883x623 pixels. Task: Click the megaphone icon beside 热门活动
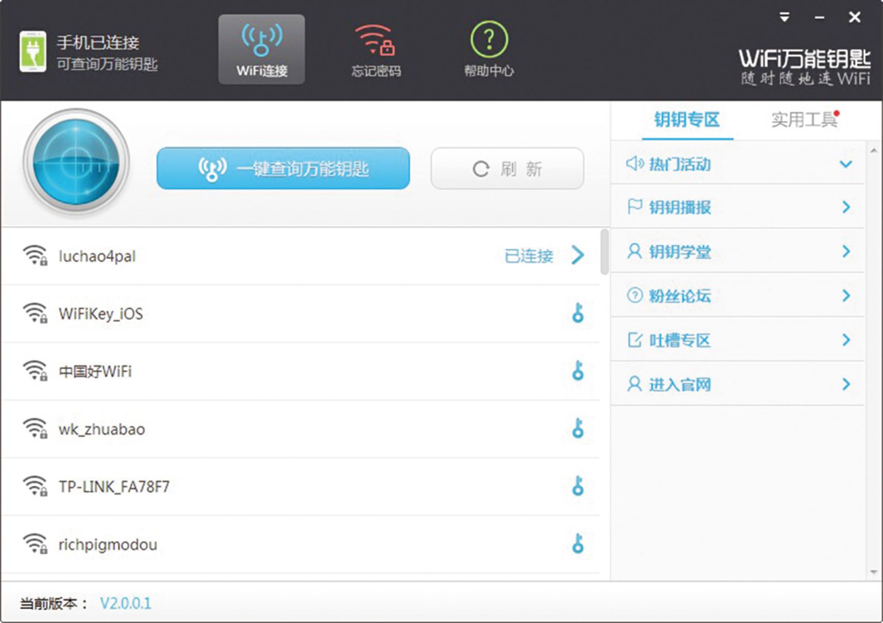[x=635, y=163]
